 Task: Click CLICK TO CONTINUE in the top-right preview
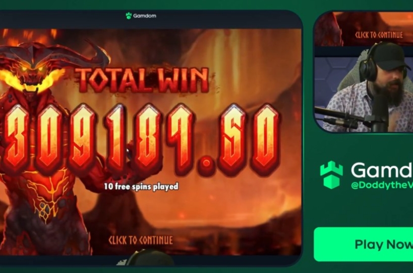click(379, 35)
